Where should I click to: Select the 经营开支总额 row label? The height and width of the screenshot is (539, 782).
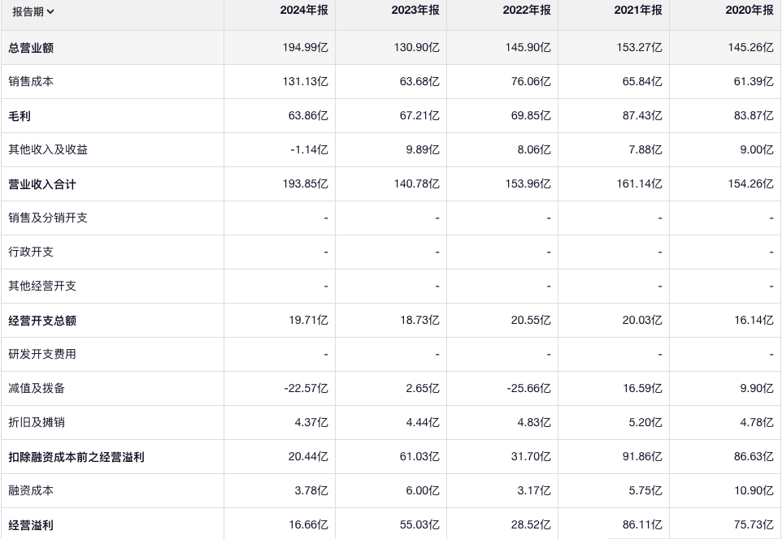tap(42, 321)
